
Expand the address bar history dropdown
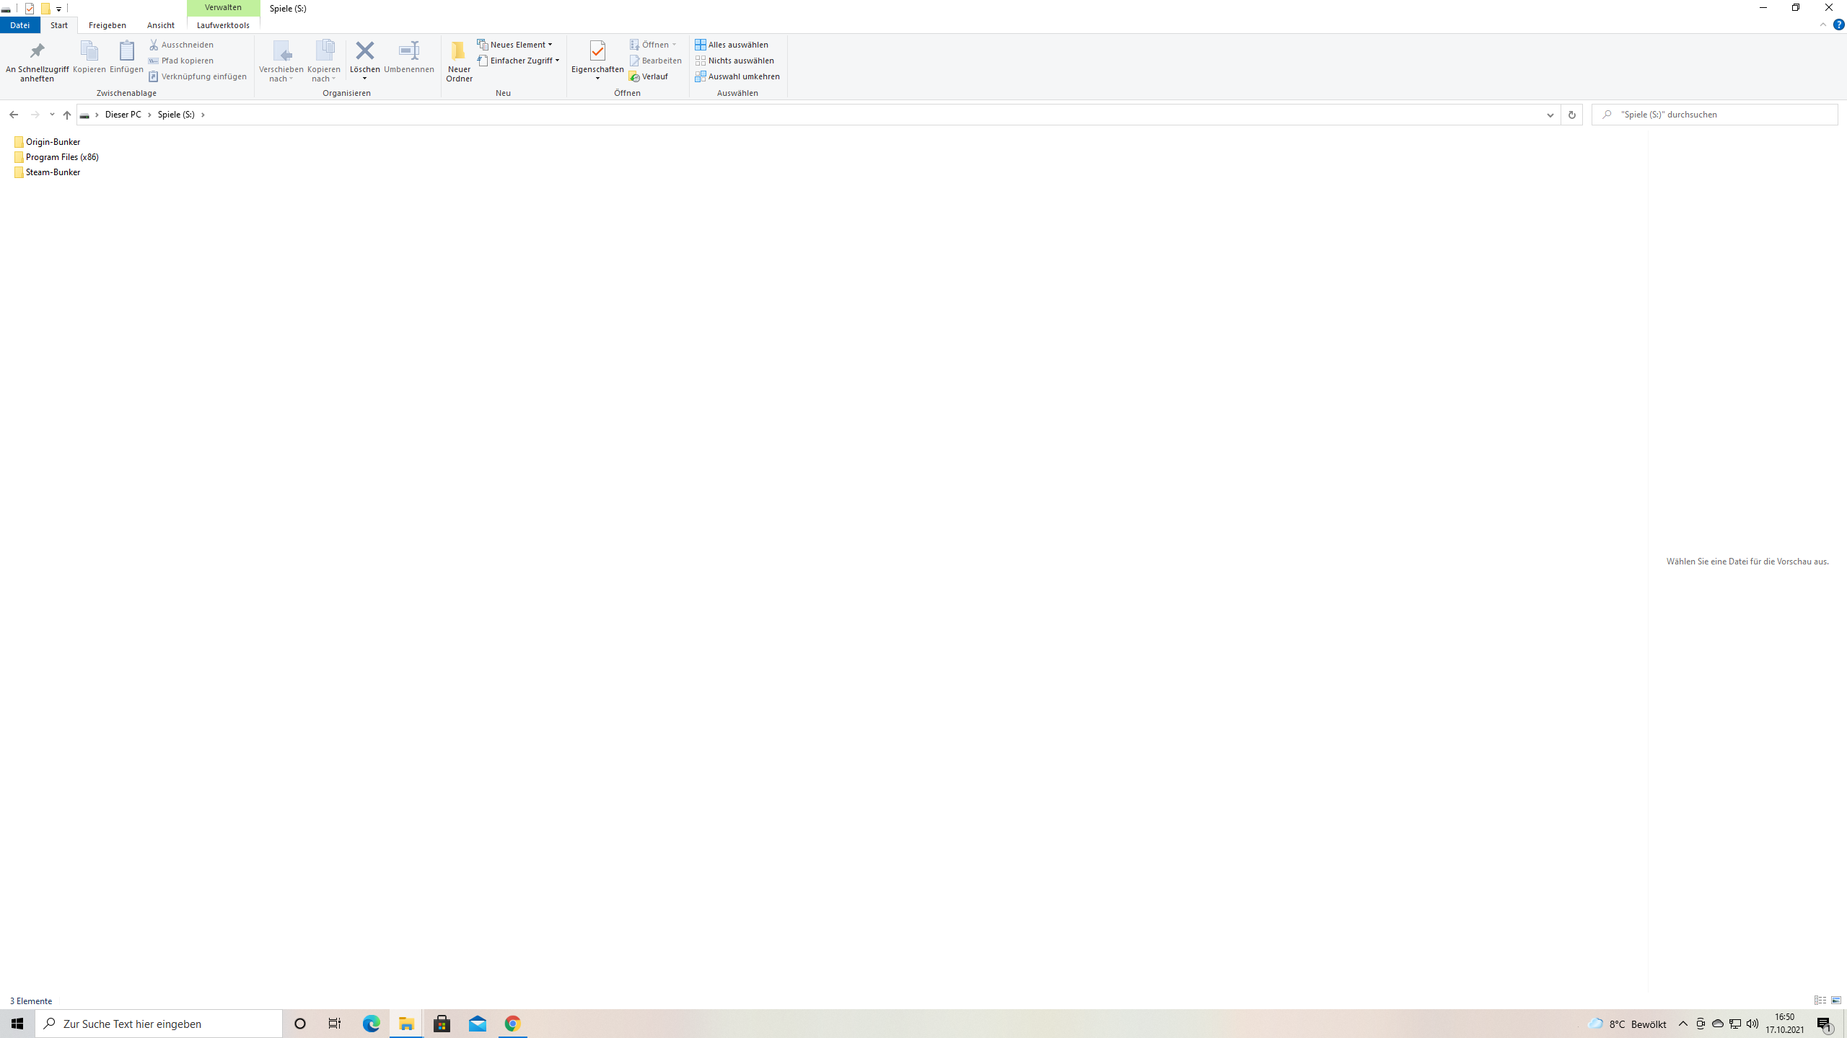(1550, 115)
